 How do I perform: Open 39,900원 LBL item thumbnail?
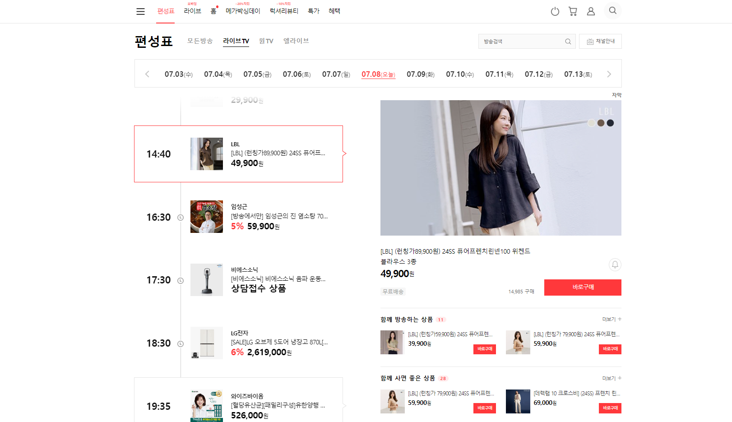[x=393, y=342]
